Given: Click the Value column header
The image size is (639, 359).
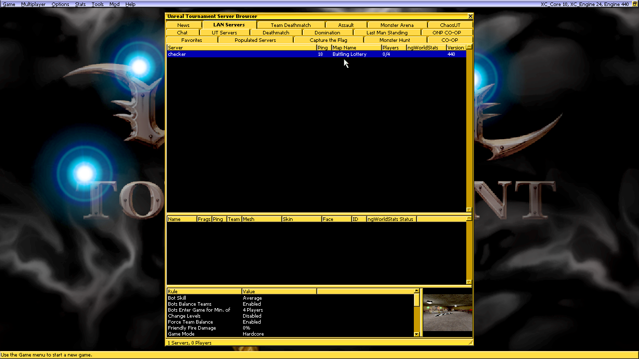Looking at the screenshot, I should tap(279, 291).
